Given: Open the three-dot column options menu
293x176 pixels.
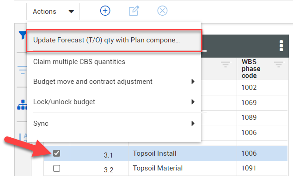Looking at the screenshot, I should [281, 46].
